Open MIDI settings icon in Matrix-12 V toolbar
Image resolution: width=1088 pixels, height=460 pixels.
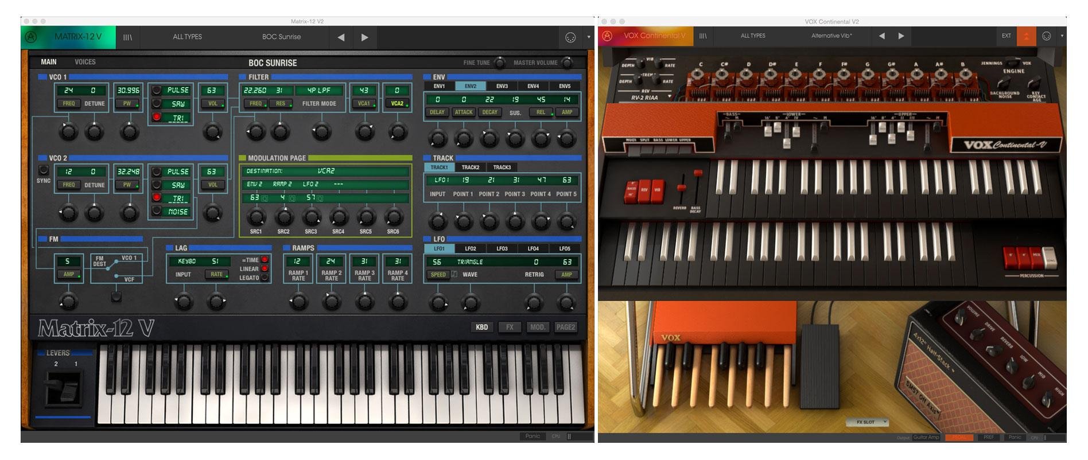570,37
